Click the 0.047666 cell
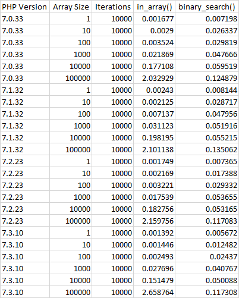The height and width of the screenshot is (298, 239). [207, 54]
